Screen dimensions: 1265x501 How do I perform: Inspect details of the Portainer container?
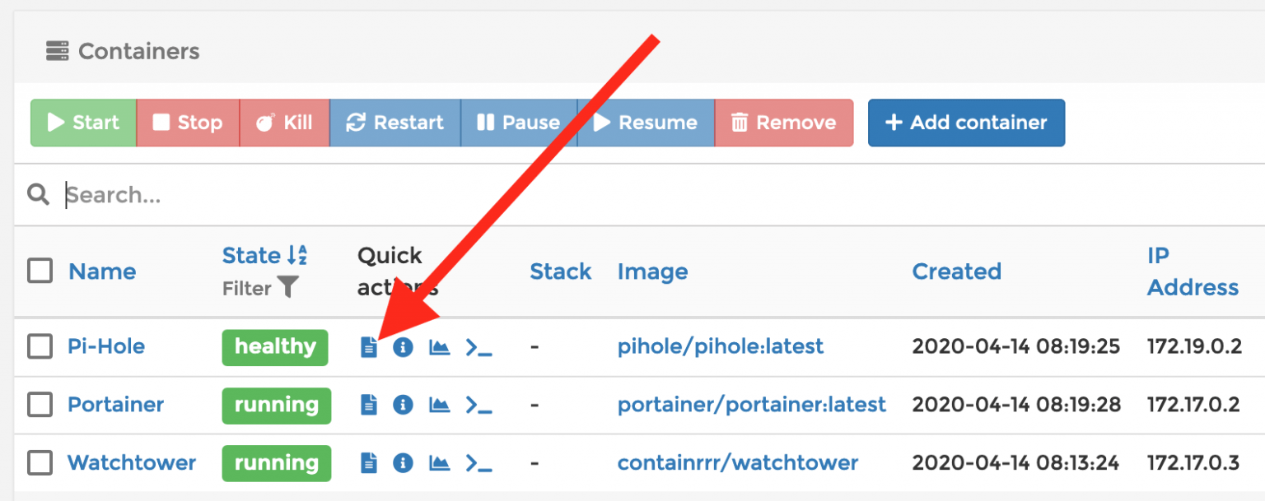pos(403,405)
